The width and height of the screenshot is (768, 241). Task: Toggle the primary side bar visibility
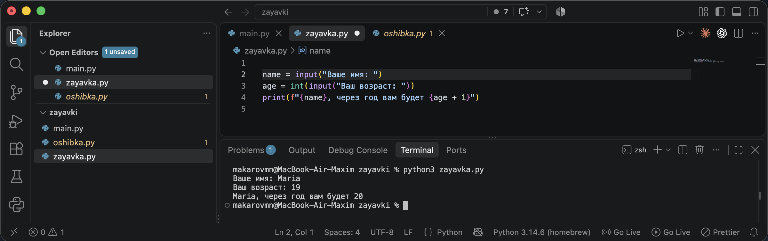(720, 12)
